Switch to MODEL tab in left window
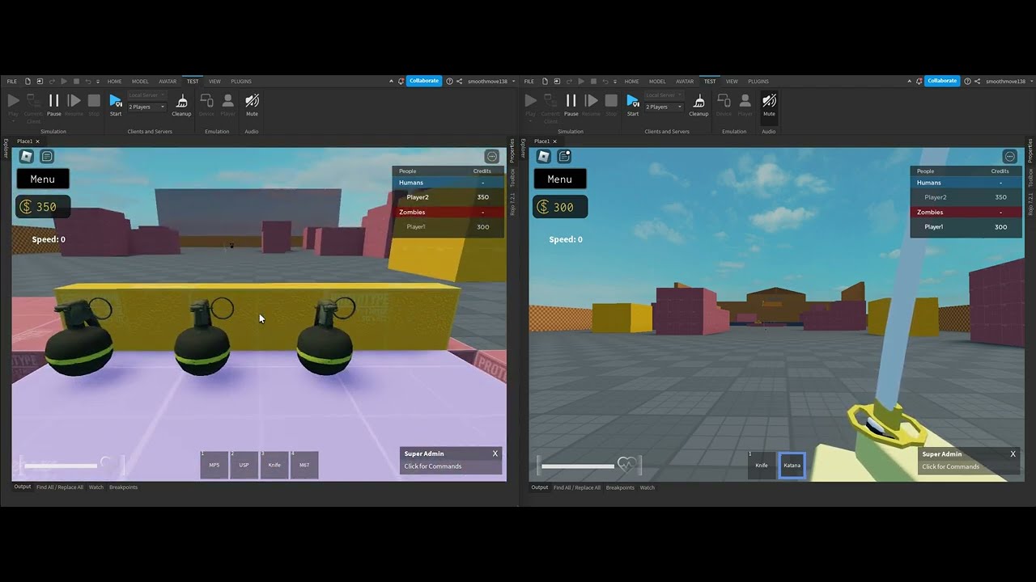This screenshot has height=582, width=1036. coord(140,81)
